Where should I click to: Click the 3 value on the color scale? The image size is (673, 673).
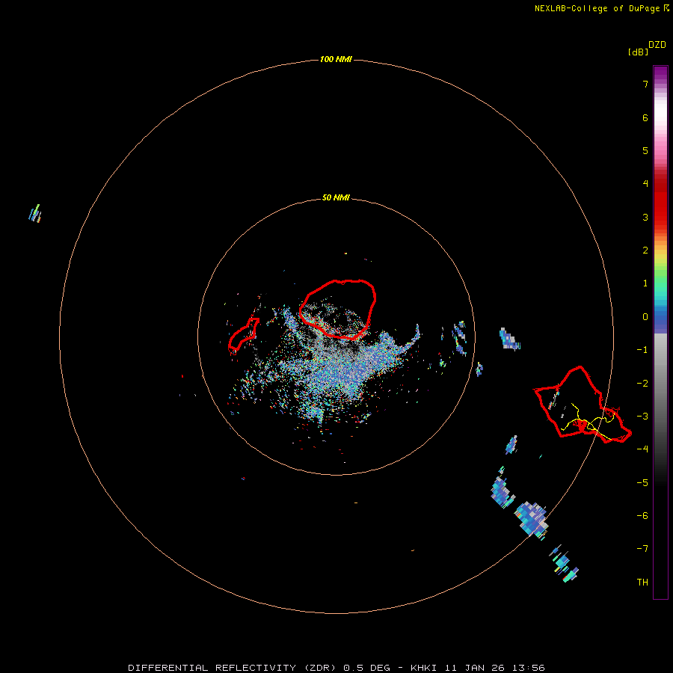[x=645, y=217]
